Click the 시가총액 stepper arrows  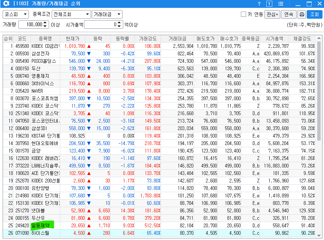pos(119,25)
